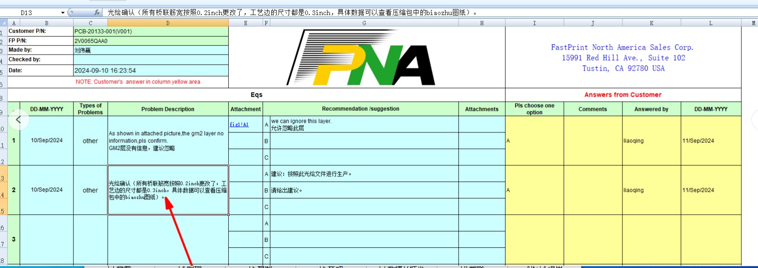758x268 pixels.
Task: Click the Answers from Customer header
Action: (623, 95)
